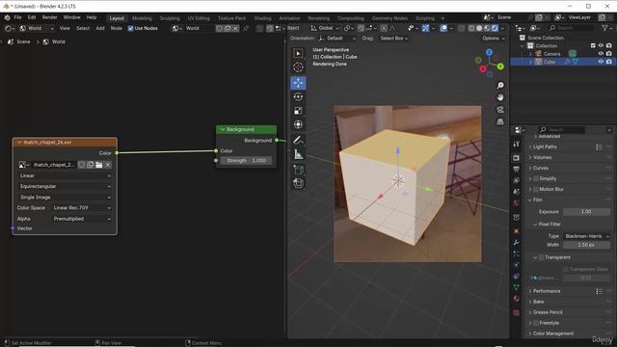Open the Tool properties tab
The height and width of the screenshot is (347, 617).
coord(517,144)
